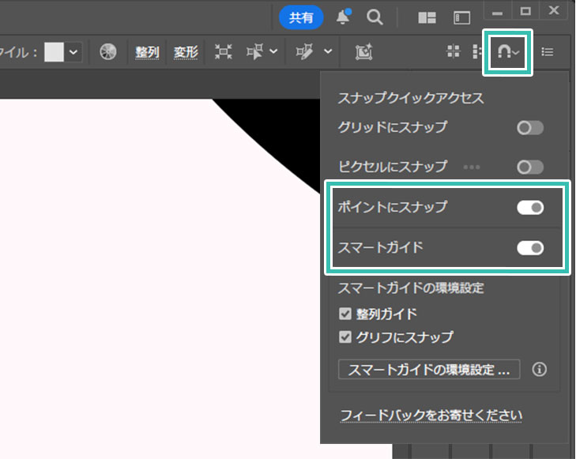The height and width of the screenshot is (459, 576).
Task: Disable ポイントにスナップ toggle
Action: (530, 207)
